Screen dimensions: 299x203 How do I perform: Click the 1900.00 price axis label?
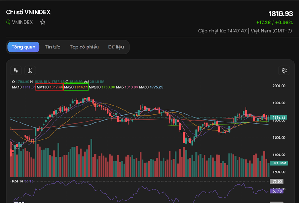[279, 103]
